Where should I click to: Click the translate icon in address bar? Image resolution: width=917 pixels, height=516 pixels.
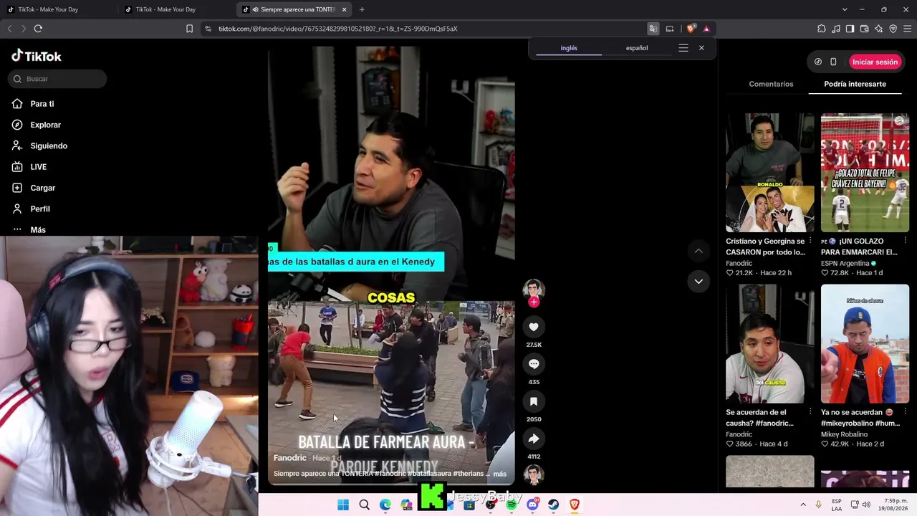tap(653, 29)
